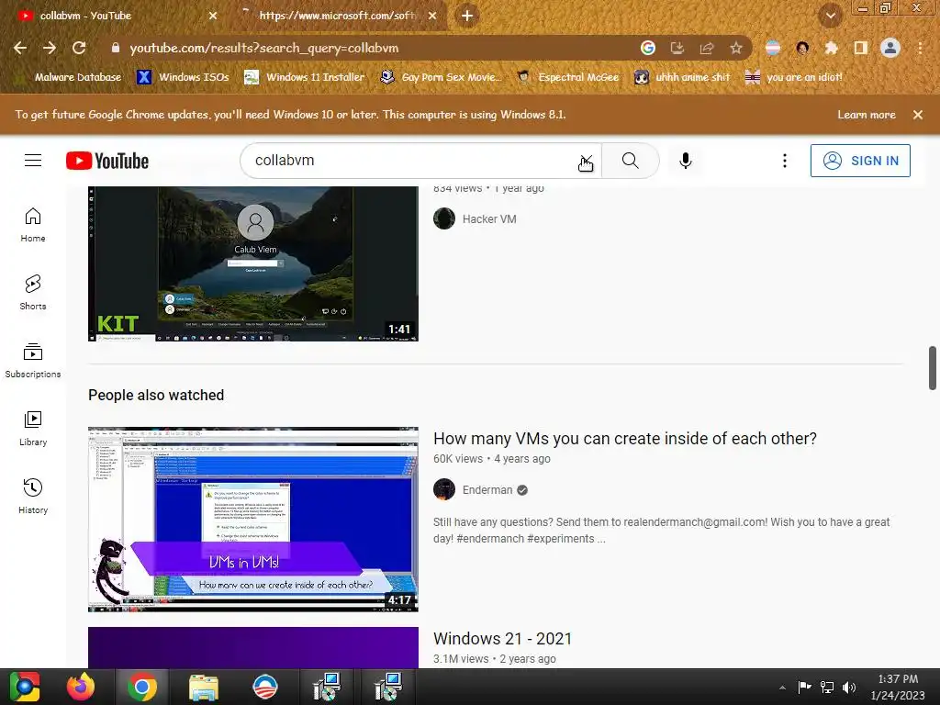Toggle the Chrome side panel icon
The width and height of the screenshot is (940, 705).
860,48
